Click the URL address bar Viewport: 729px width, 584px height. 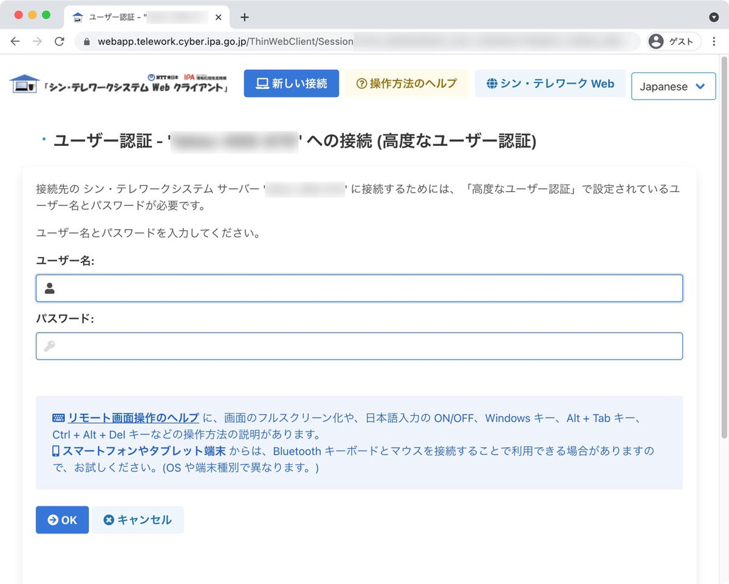357,41
